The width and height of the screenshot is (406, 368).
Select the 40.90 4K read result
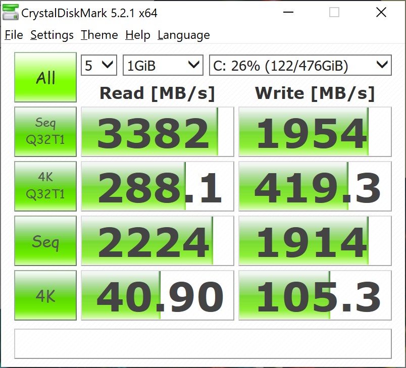(x=158, y=295)
